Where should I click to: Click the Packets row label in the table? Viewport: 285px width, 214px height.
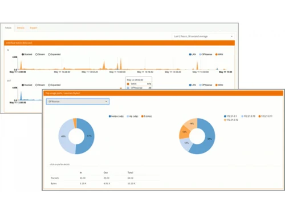pyautogui.click(x=55, y=178)
